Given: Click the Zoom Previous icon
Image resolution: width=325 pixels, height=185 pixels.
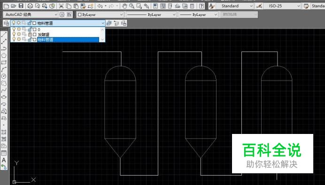Looking at the screenshot, I should click(x=147, y=6).
